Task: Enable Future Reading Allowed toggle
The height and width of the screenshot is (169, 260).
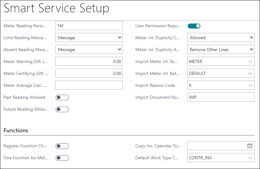Action: [62, 109]
